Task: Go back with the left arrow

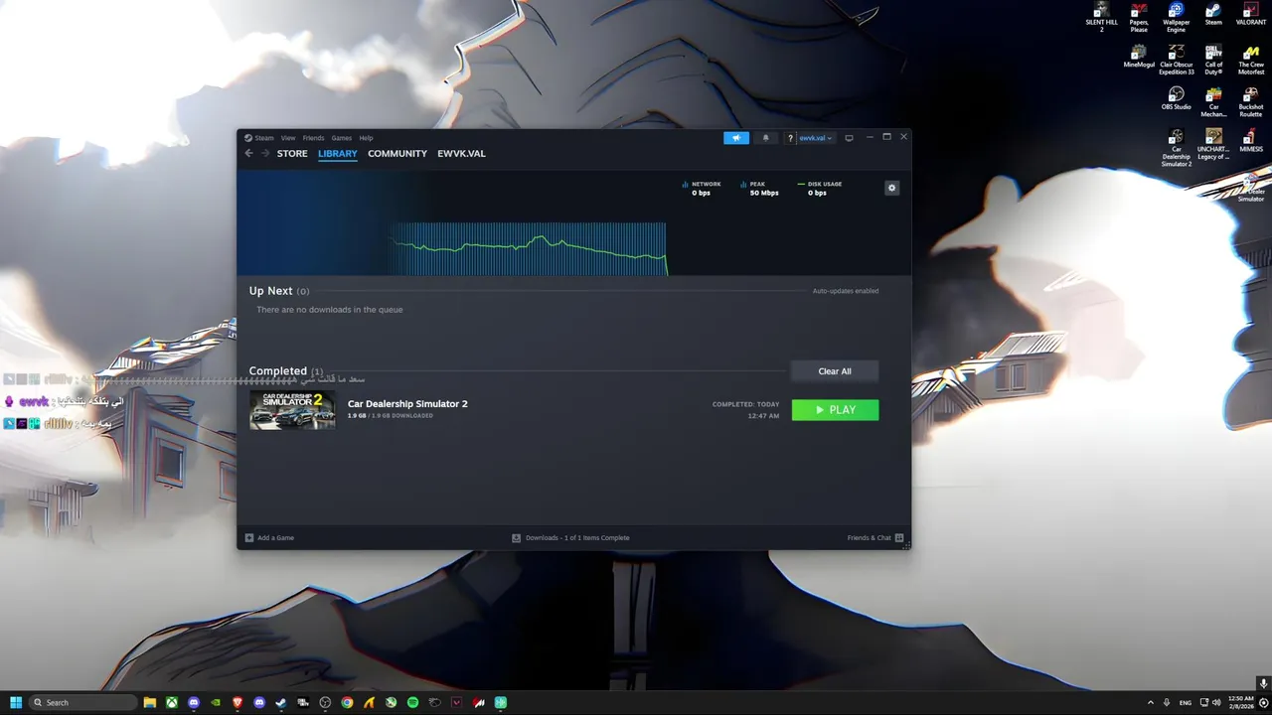Action: point(248,153)
